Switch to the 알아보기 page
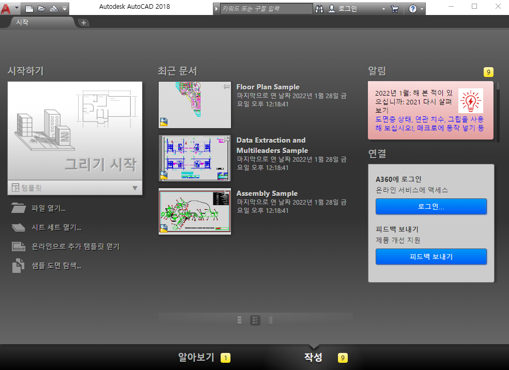The image size is (509, 370). pyautogui.click(x=196, y=358)
